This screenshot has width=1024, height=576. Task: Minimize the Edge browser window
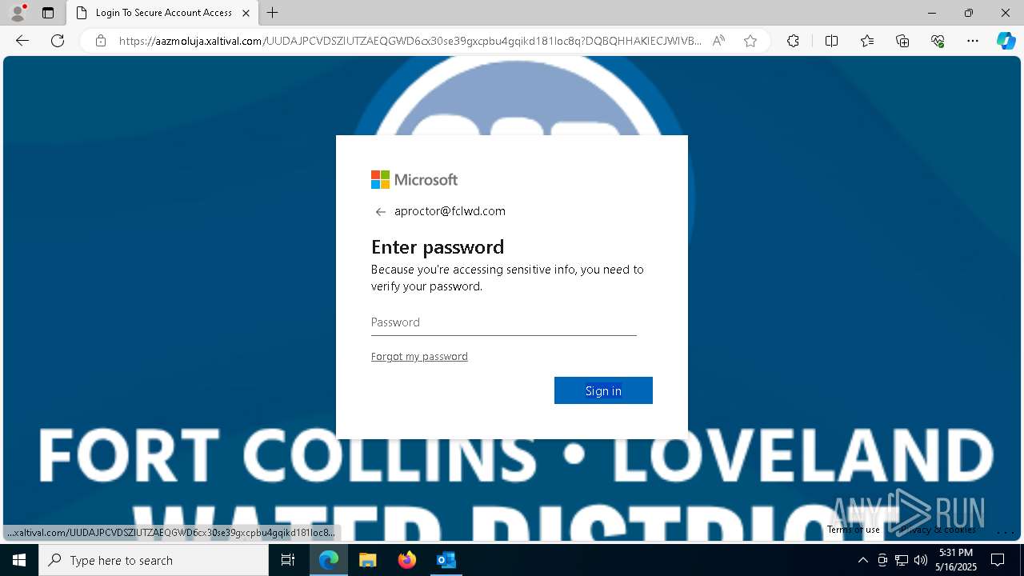click(x=932, y=13)
